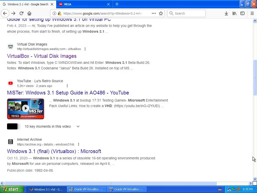Play the MiSTer video thumbnail

(26, 109)
